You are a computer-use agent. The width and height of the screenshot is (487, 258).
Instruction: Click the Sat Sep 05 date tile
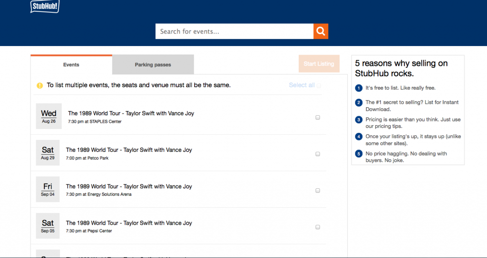coord(48,226)
